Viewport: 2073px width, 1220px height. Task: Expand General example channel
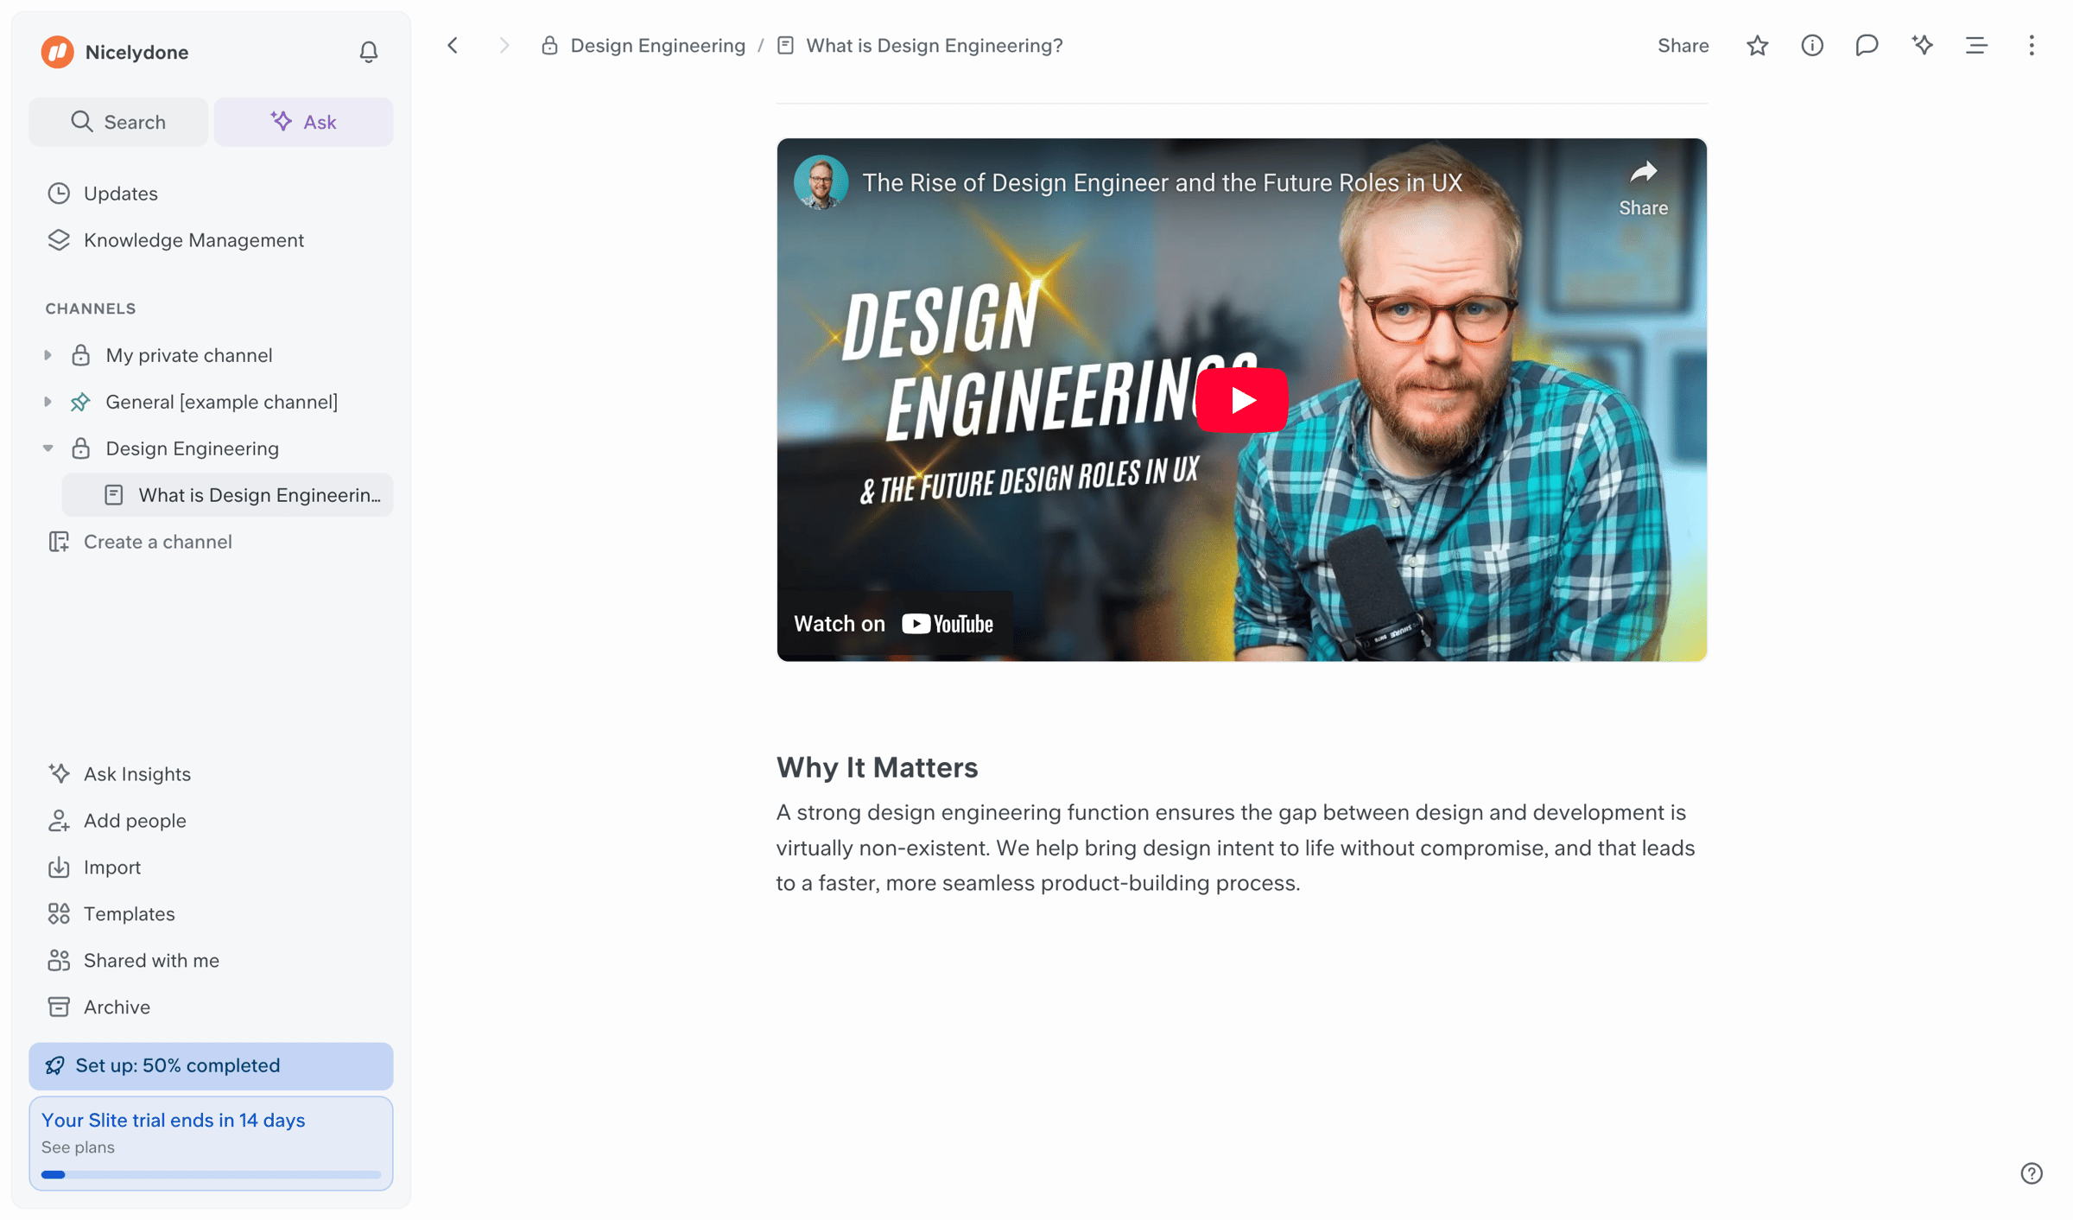tap(48, 402)
